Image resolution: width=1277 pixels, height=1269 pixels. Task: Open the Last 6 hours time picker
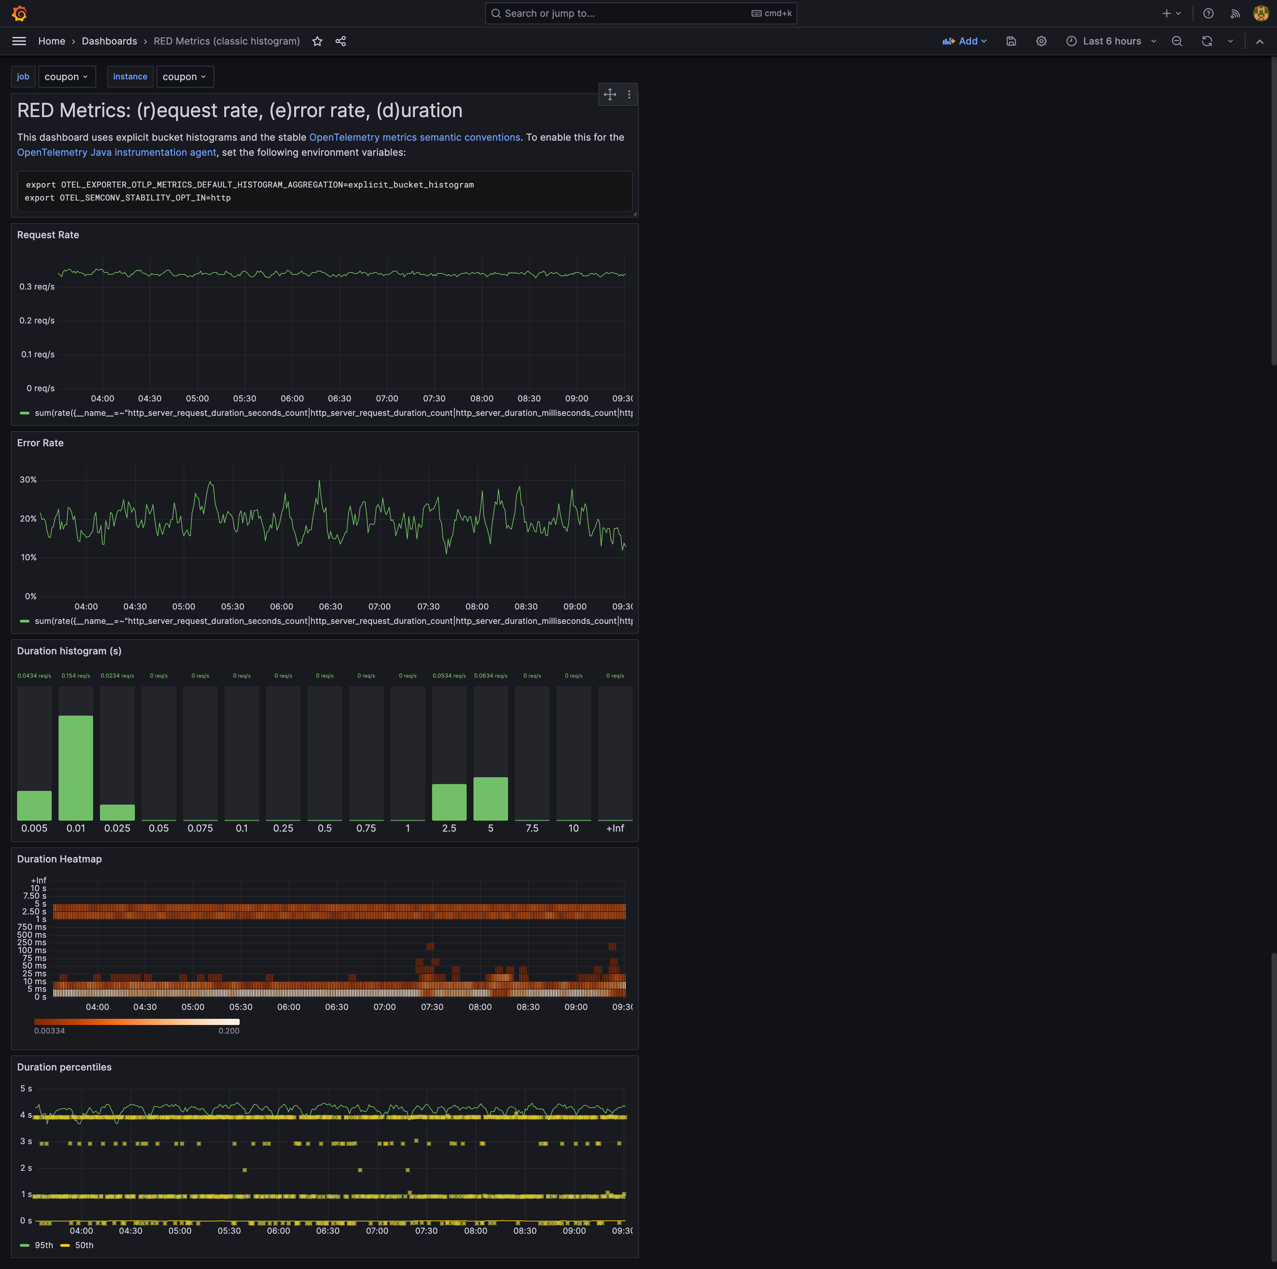pyautogui.click(x=1111, y=41)
